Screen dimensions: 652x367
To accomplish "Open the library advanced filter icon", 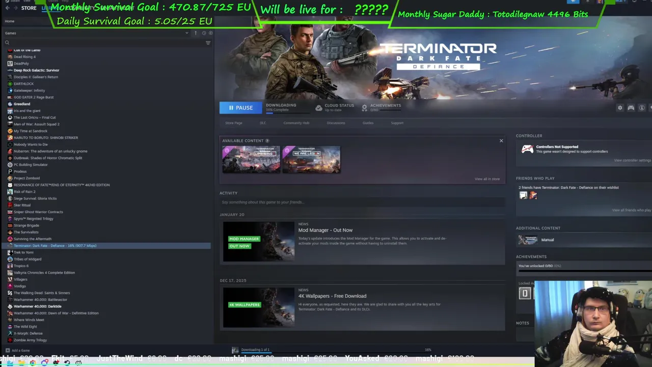I will tap(208, 43).
